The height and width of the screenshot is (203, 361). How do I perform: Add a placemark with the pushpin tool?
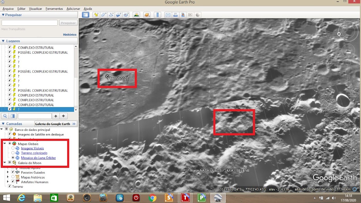[x=96, y=15]
